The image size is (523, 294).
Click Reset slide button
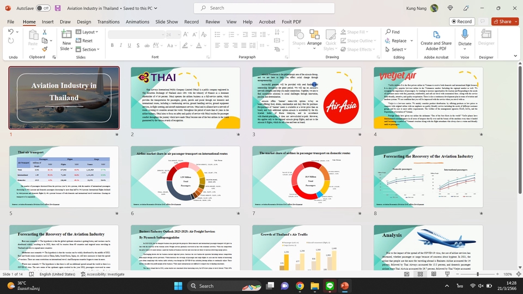[84, 41]
